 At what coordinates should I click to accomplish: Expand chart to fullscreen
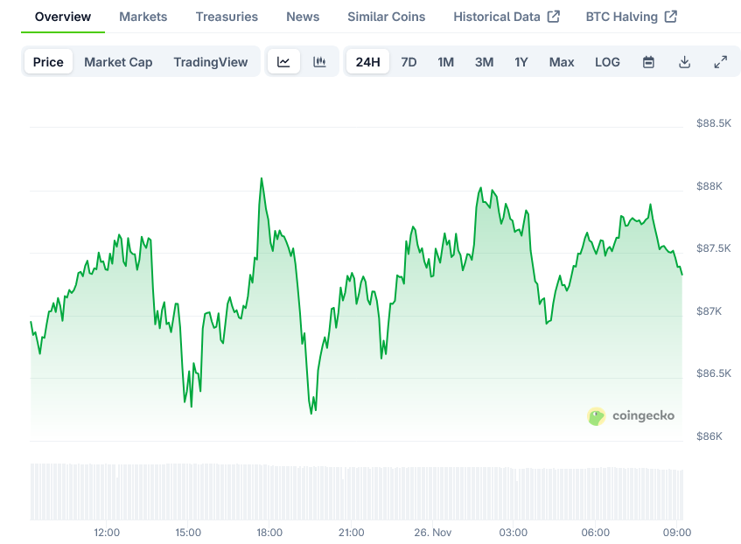point(720,62)
